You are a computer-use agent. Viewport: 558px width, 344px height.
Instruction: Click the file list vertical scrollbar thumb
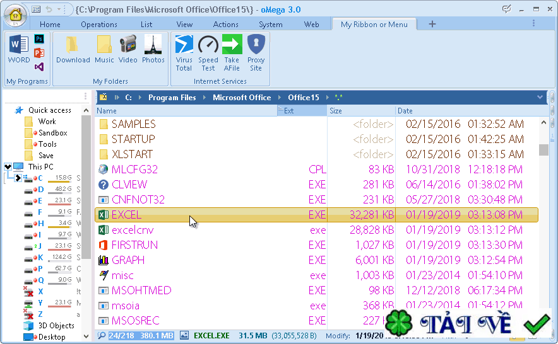pyautogui.click(x=543, y=149)
